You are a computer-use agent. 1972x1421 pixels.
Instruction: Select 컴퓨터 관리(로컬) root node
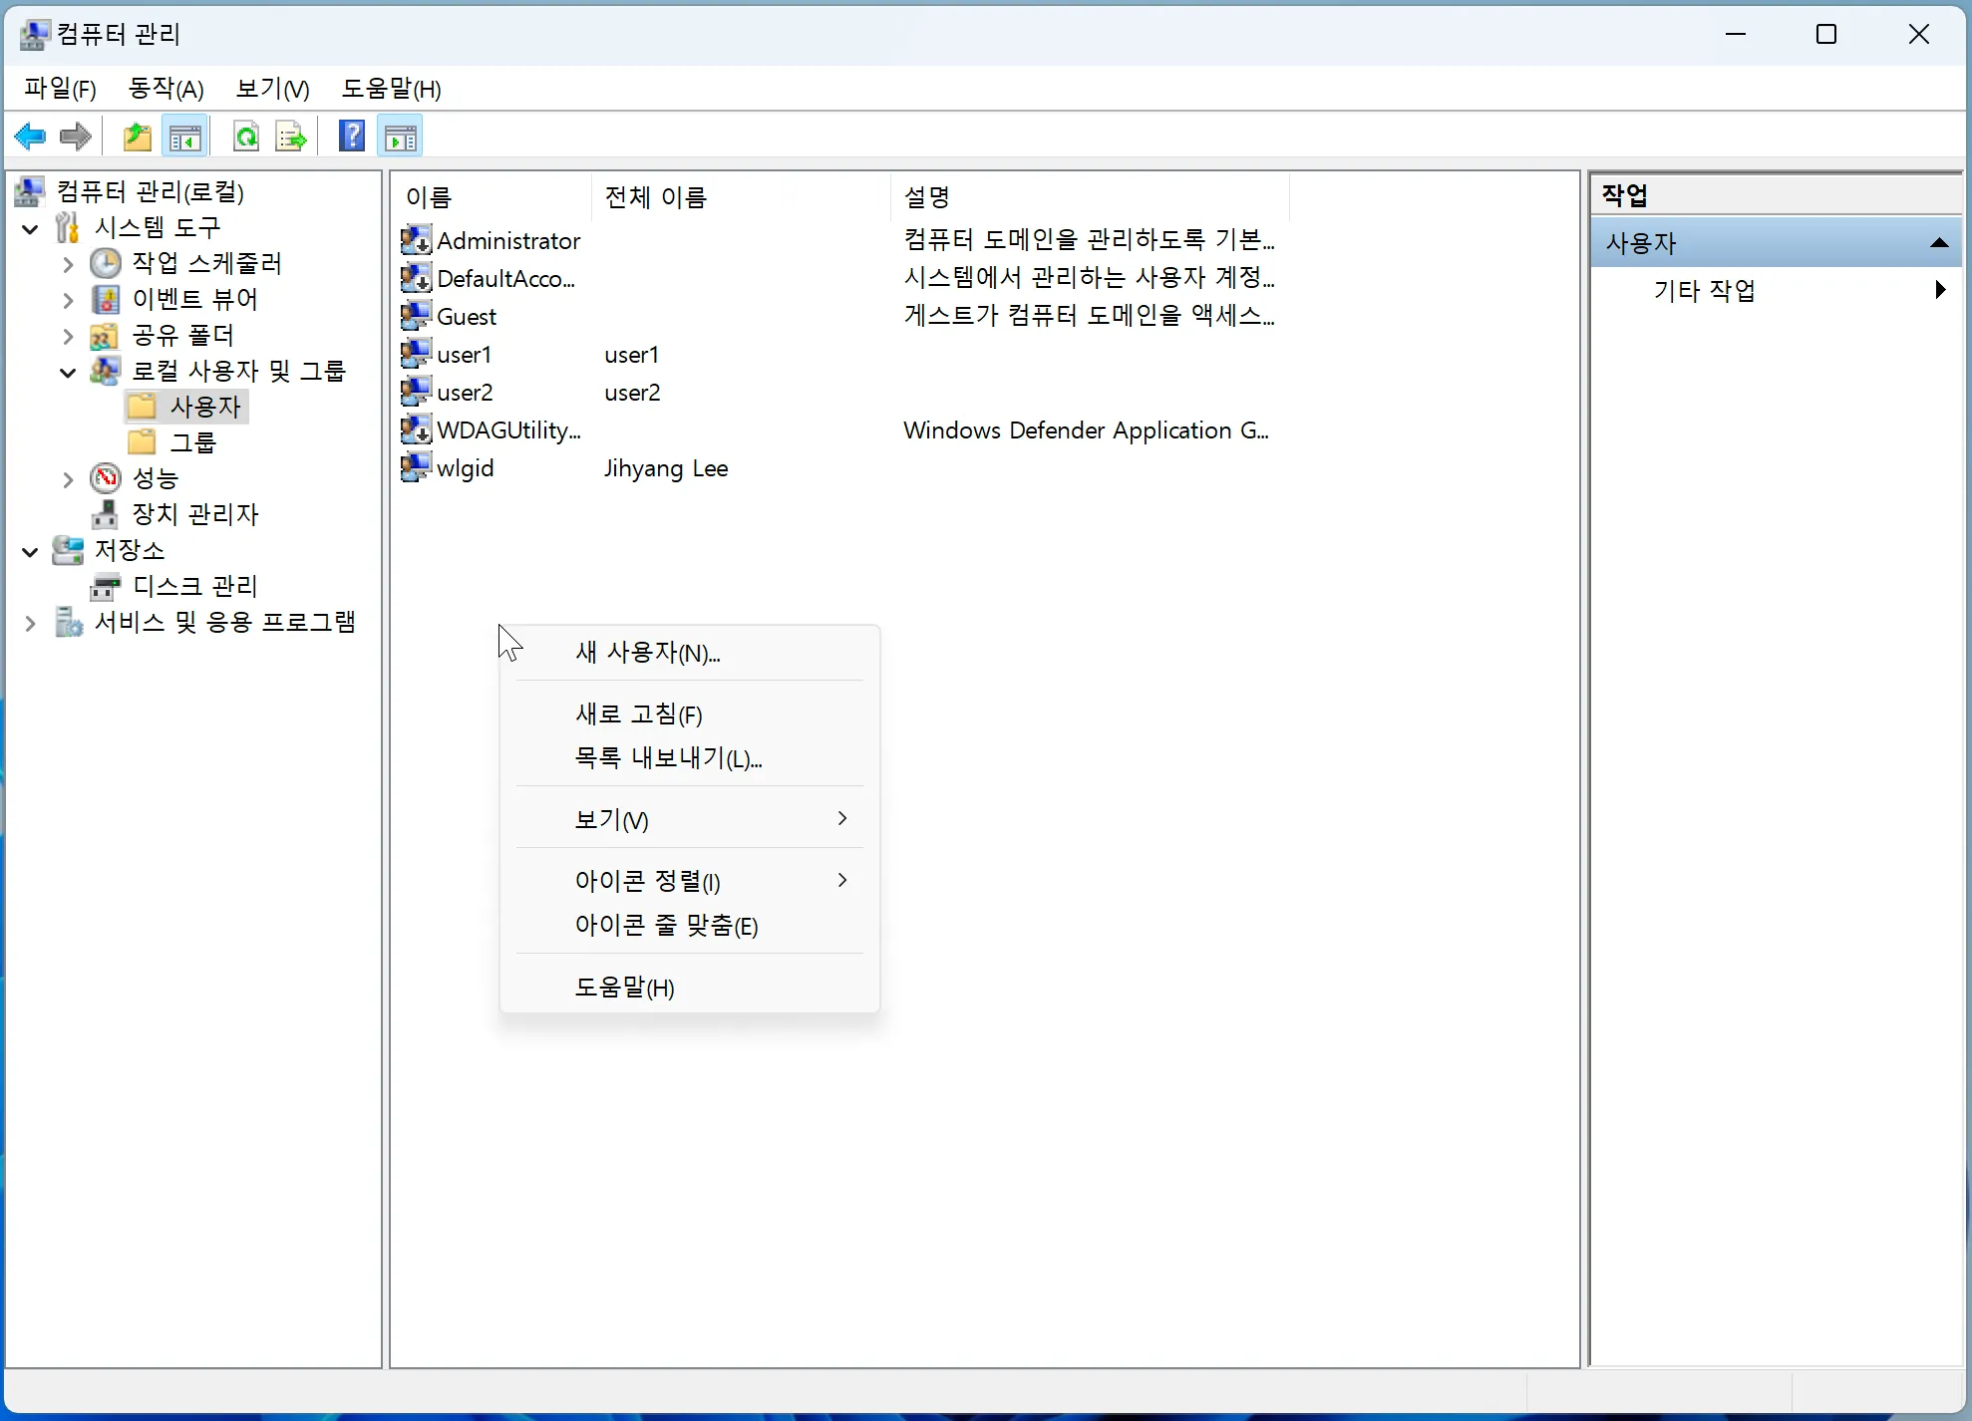point(151,191)
